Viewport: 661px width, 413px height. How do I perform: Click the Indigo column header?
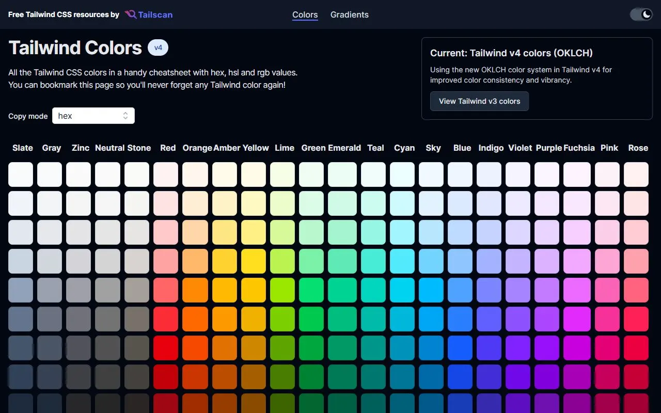coord(491,148)
